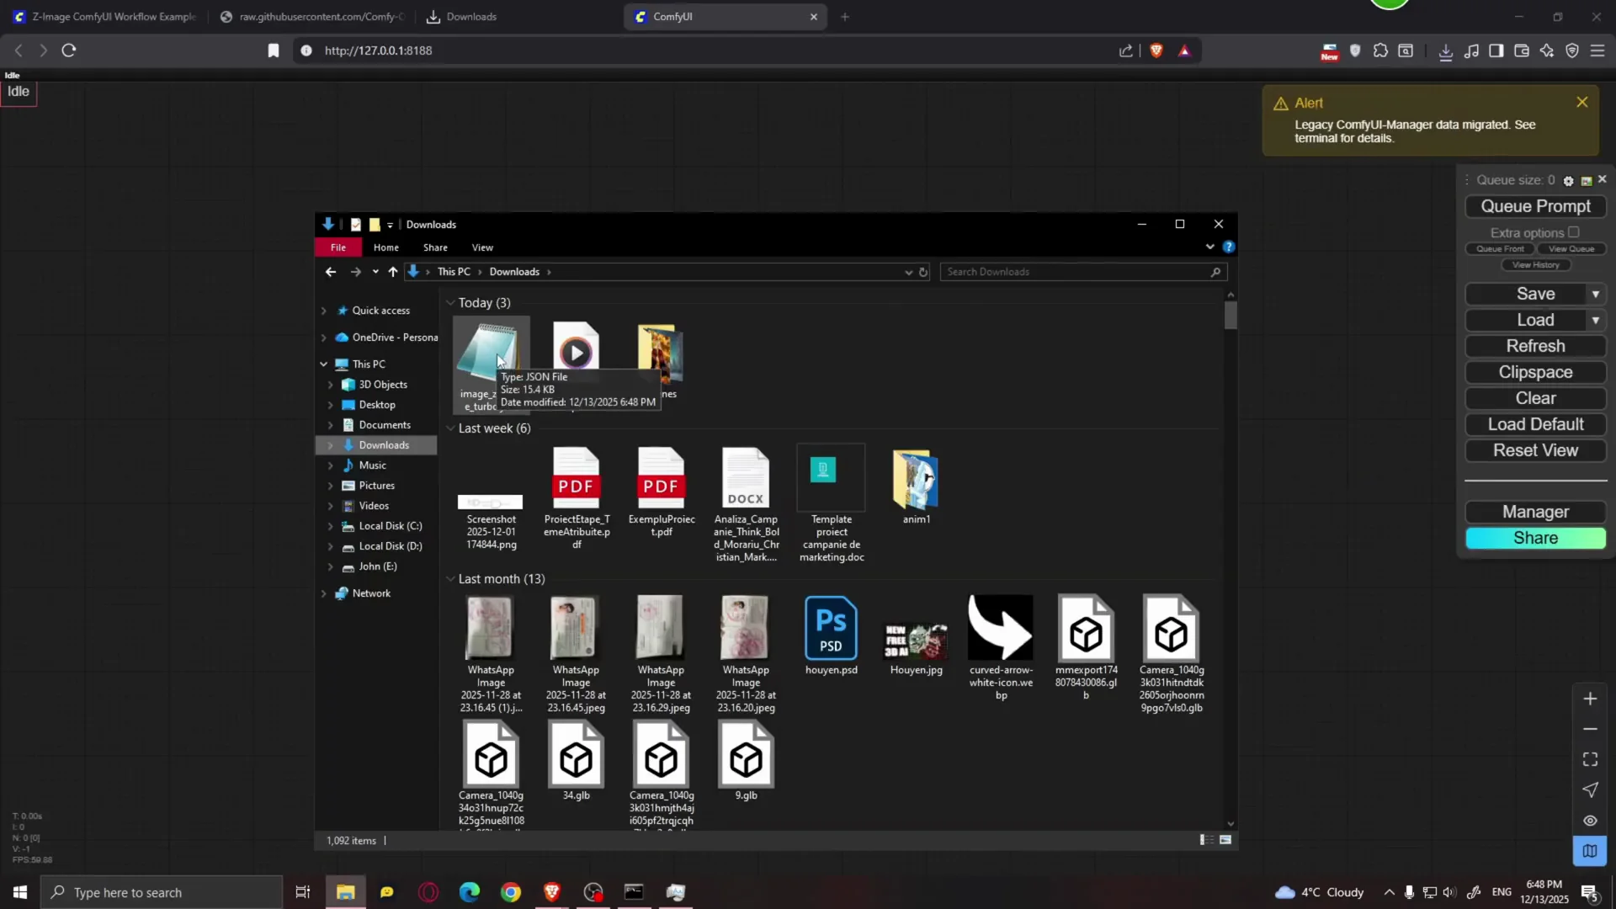Fit the ComfyUI graph to view

(x=1590, y=758)
